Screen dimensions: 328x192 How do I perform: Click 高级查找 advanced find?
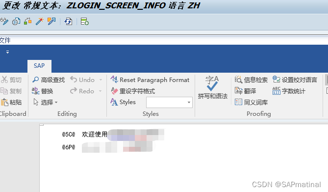(49, 80)
